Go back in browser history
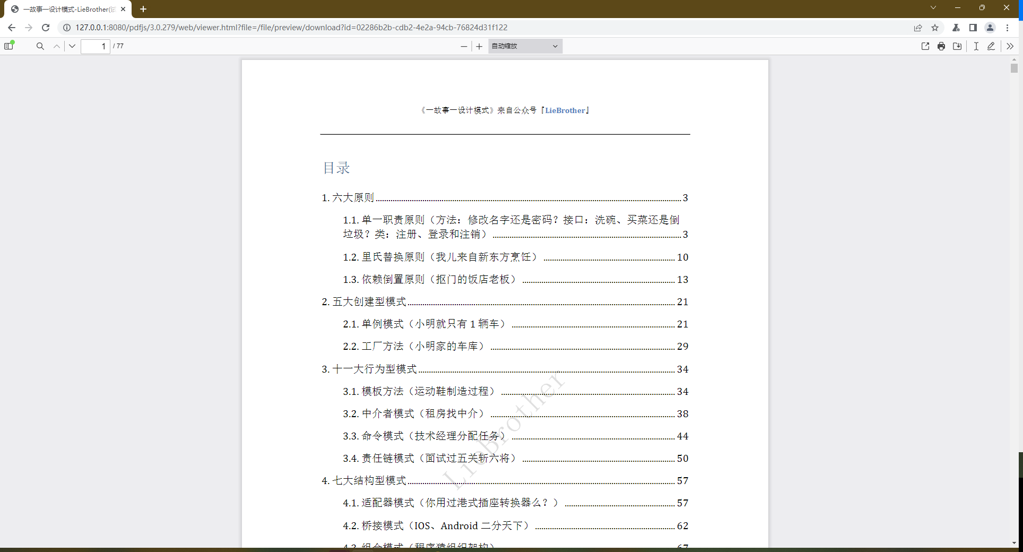Viewport: 1023px width, 552px height. click(x=12, y=28)
